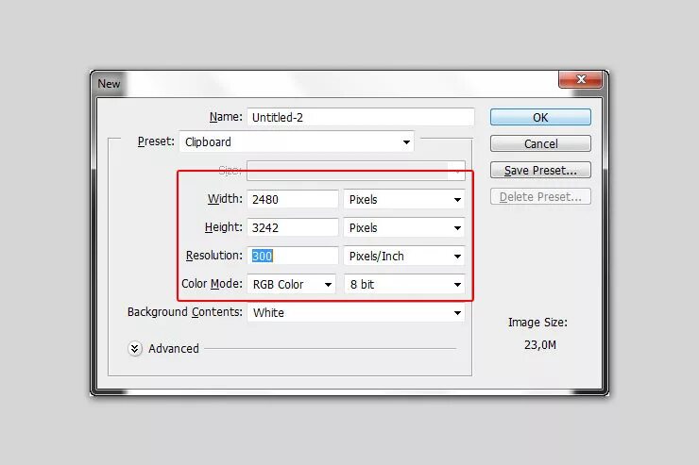Open the Preset dropdown showing Clipboard
699x465 pixels.
297,141
